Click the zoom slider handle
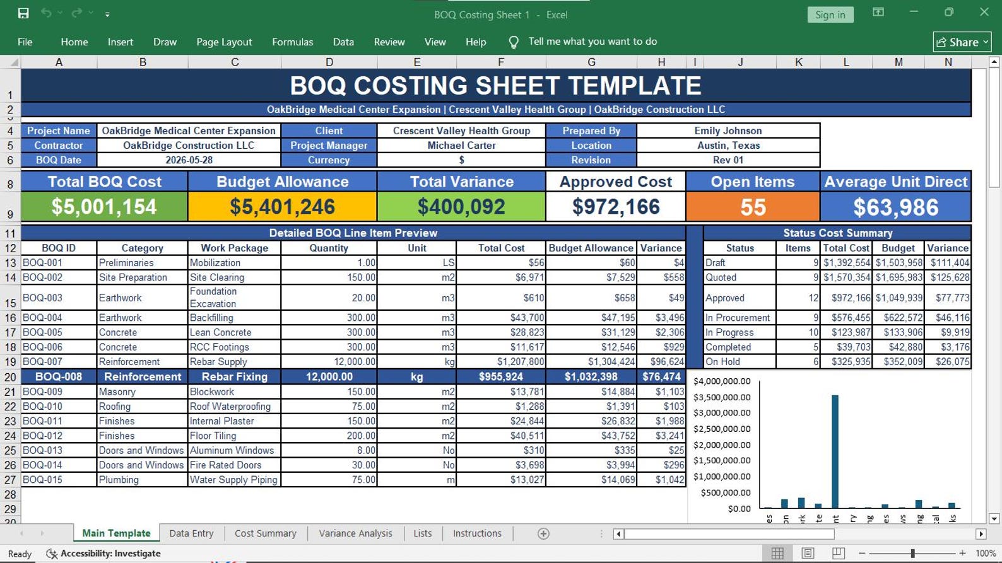The width and height of the screenshot is (1002, 563). [912, 553]
